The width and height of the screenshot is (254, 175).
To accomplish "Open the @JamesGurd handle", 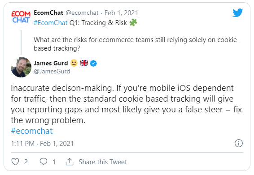I will tap(52, 71).
